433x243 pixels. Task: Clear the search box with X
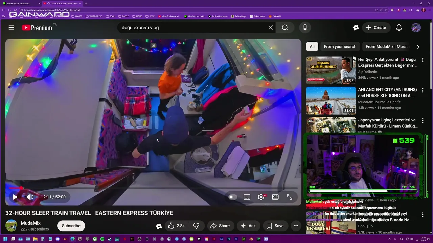pyautogui.click(x=271, y=28)
